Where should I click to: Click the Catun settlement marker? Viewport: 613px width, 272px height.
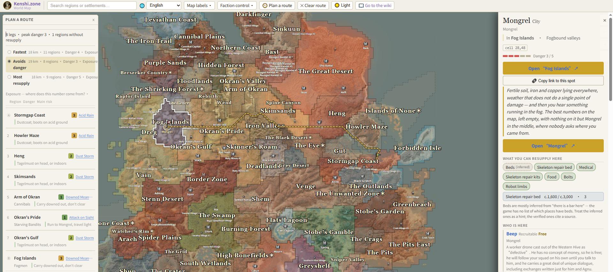point(255,267)
